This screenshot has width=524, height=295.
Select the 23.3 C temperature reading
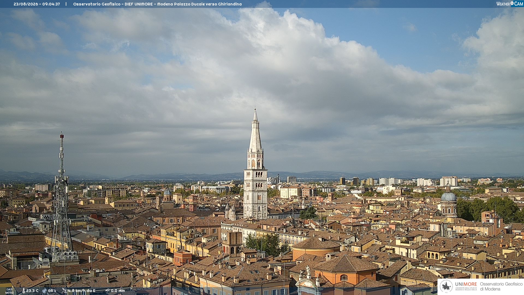[x=32, y=291]
